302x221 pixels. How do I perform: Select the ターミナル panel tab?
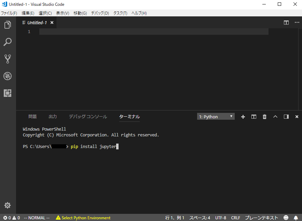(x=129, y=116)
